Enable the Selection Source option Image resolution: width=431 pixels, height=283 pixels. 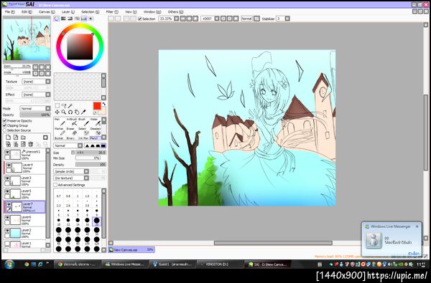5,130
